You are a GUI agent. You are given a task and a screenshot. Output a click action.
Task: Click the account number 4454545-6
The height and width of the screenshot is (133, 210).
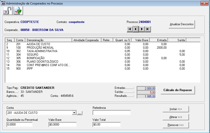67,96
